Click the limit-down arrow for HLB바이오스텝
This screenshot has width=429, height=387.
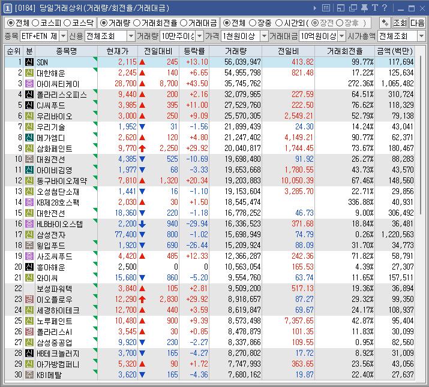(x=142, y=223)
